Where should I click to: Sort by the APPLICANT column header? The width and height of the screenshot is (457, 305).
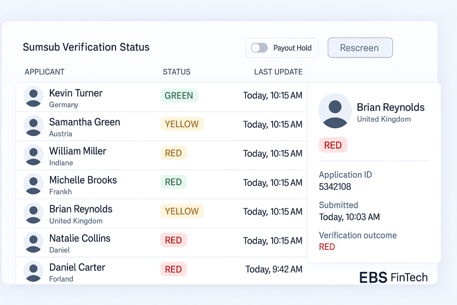pos(45,72)
